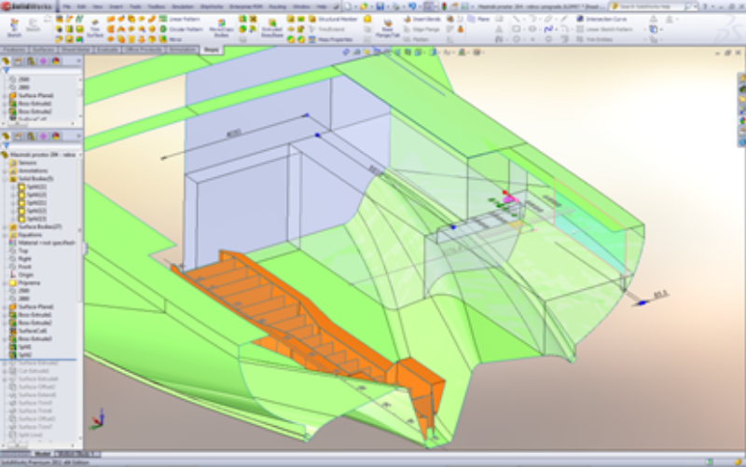Click the Mirror feature tool
The width and height of the screenshot is (746, 467).
coord(175,39)
